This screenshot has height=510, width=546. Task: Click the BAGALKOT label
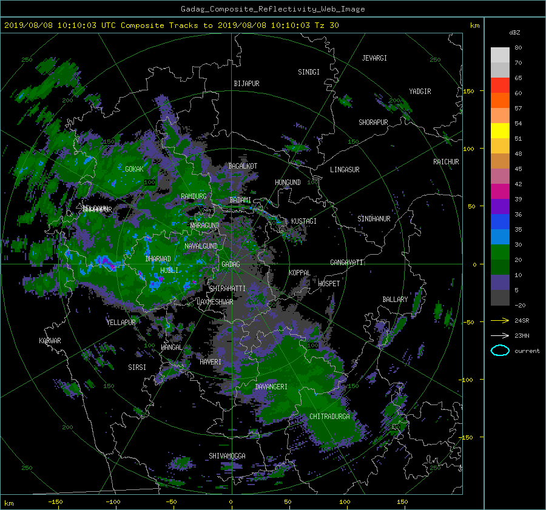(243, 166)
